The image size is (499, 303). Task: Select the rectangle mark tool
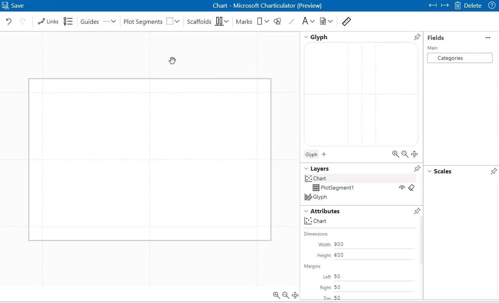click(x=259, y=21)
